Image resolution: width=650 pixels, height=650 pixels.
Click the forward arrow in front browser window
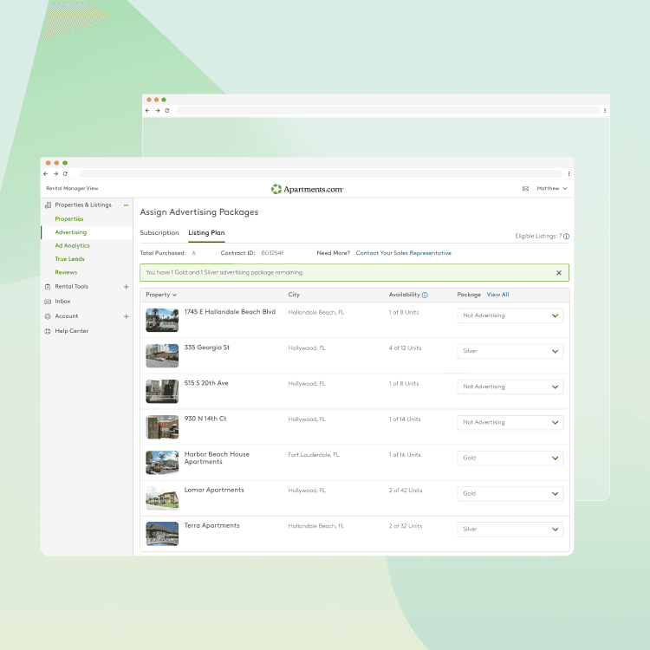pyautogui.click(x=55, y=173)
